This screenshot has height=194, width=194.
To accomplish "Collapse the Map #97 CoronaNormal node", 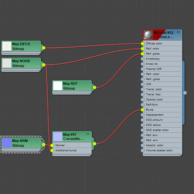I will (x=88, y=134).
